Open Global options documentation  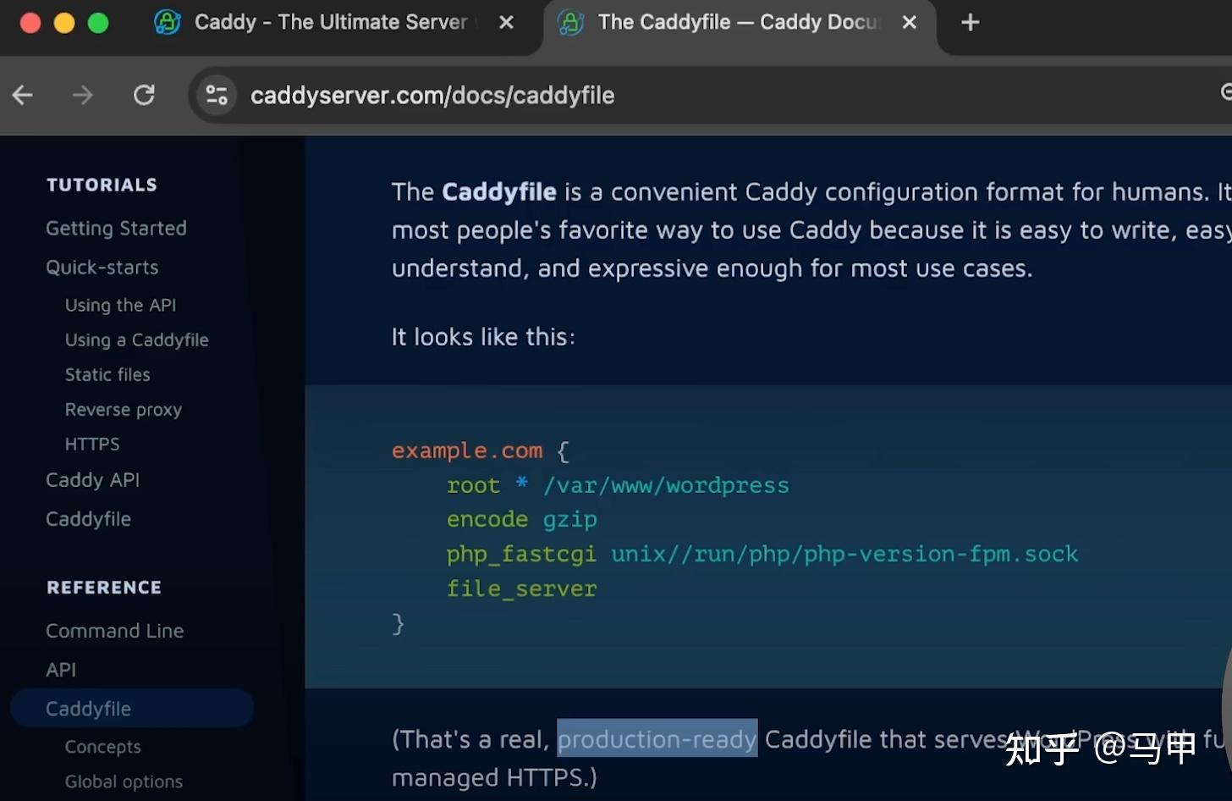pyautogui.click(x=124, y=782)
